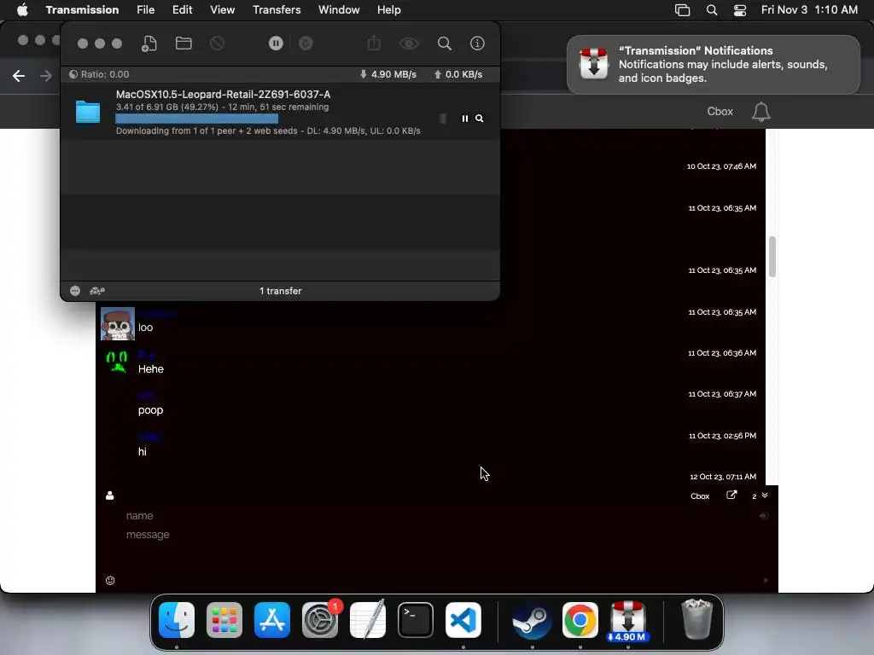Click the upload speed 0.0 KB/s indicator
This screenshot has width=874, height=655.
[458, 75]
